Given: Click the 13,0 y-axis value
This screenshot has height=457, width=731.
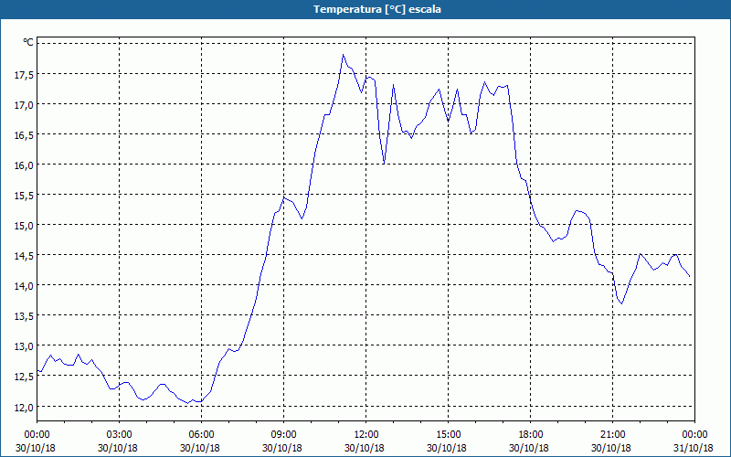Looking at the screenshot, I should 24,346.
